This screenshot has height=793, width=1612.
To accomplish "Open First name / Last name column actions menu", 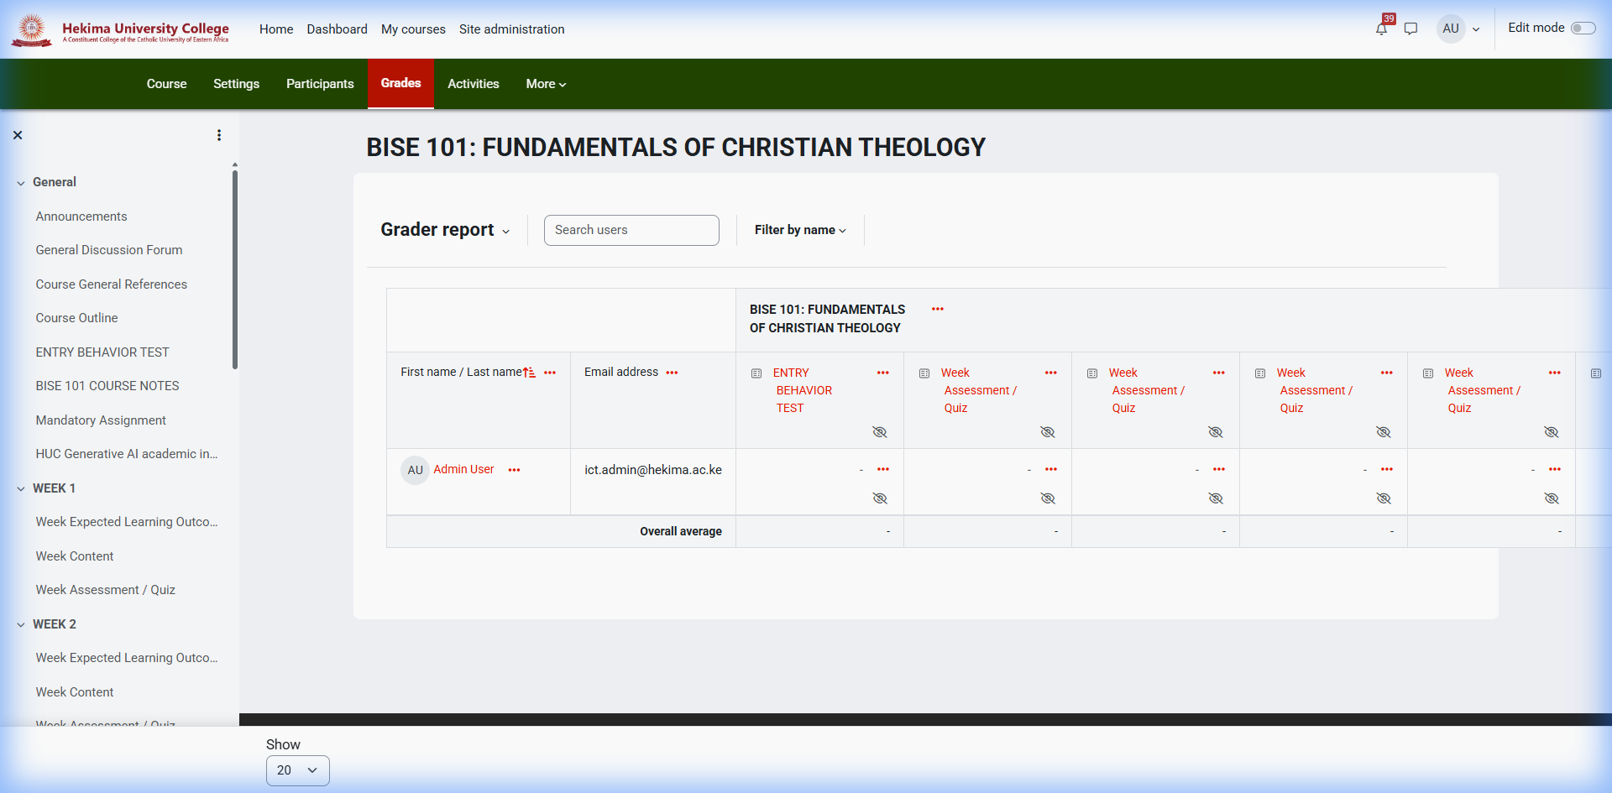I will click(x=550, y=373).
